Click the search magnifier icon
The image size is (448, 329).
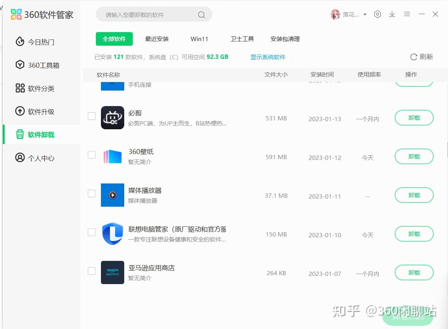tap(201, 15)
